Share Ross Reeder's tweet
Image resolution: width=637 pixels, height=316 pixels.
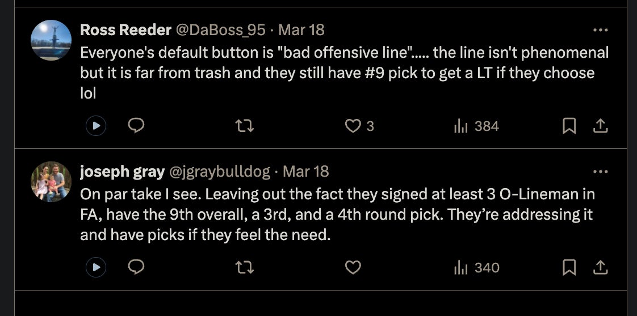click(x=600, y=126)
